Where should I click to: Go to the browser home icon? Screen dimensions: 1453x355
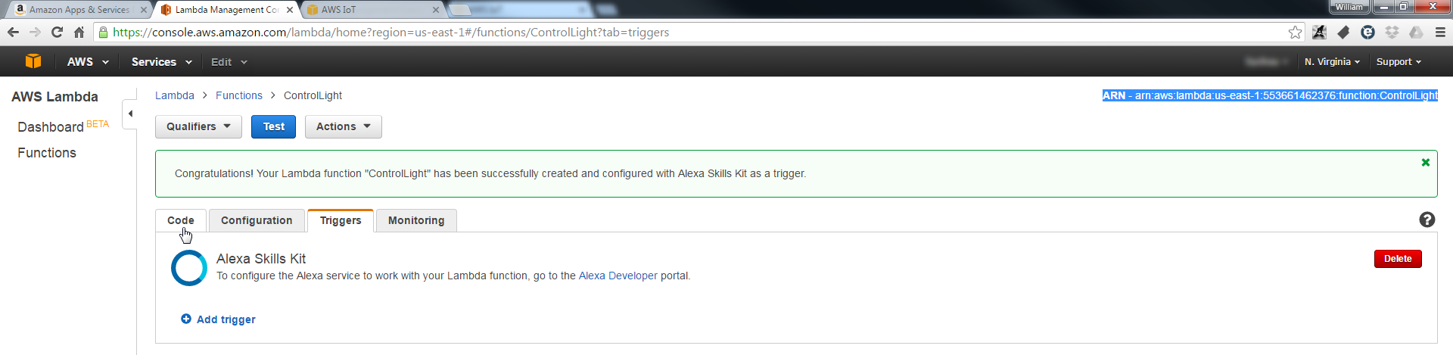[79, 32]
